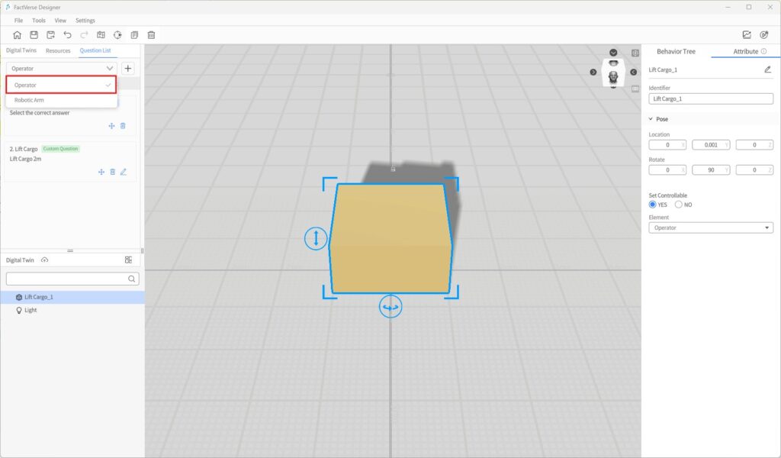Click the Undo arrow in the toolbar
The width and height of the screenshot is (781, 458).
68,35
